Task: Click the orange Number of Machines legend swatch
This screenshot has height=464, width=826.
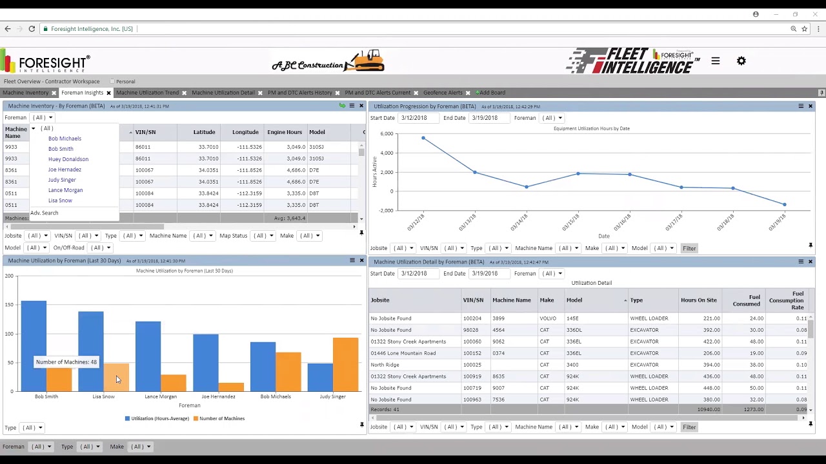Action: click(196, 419)
